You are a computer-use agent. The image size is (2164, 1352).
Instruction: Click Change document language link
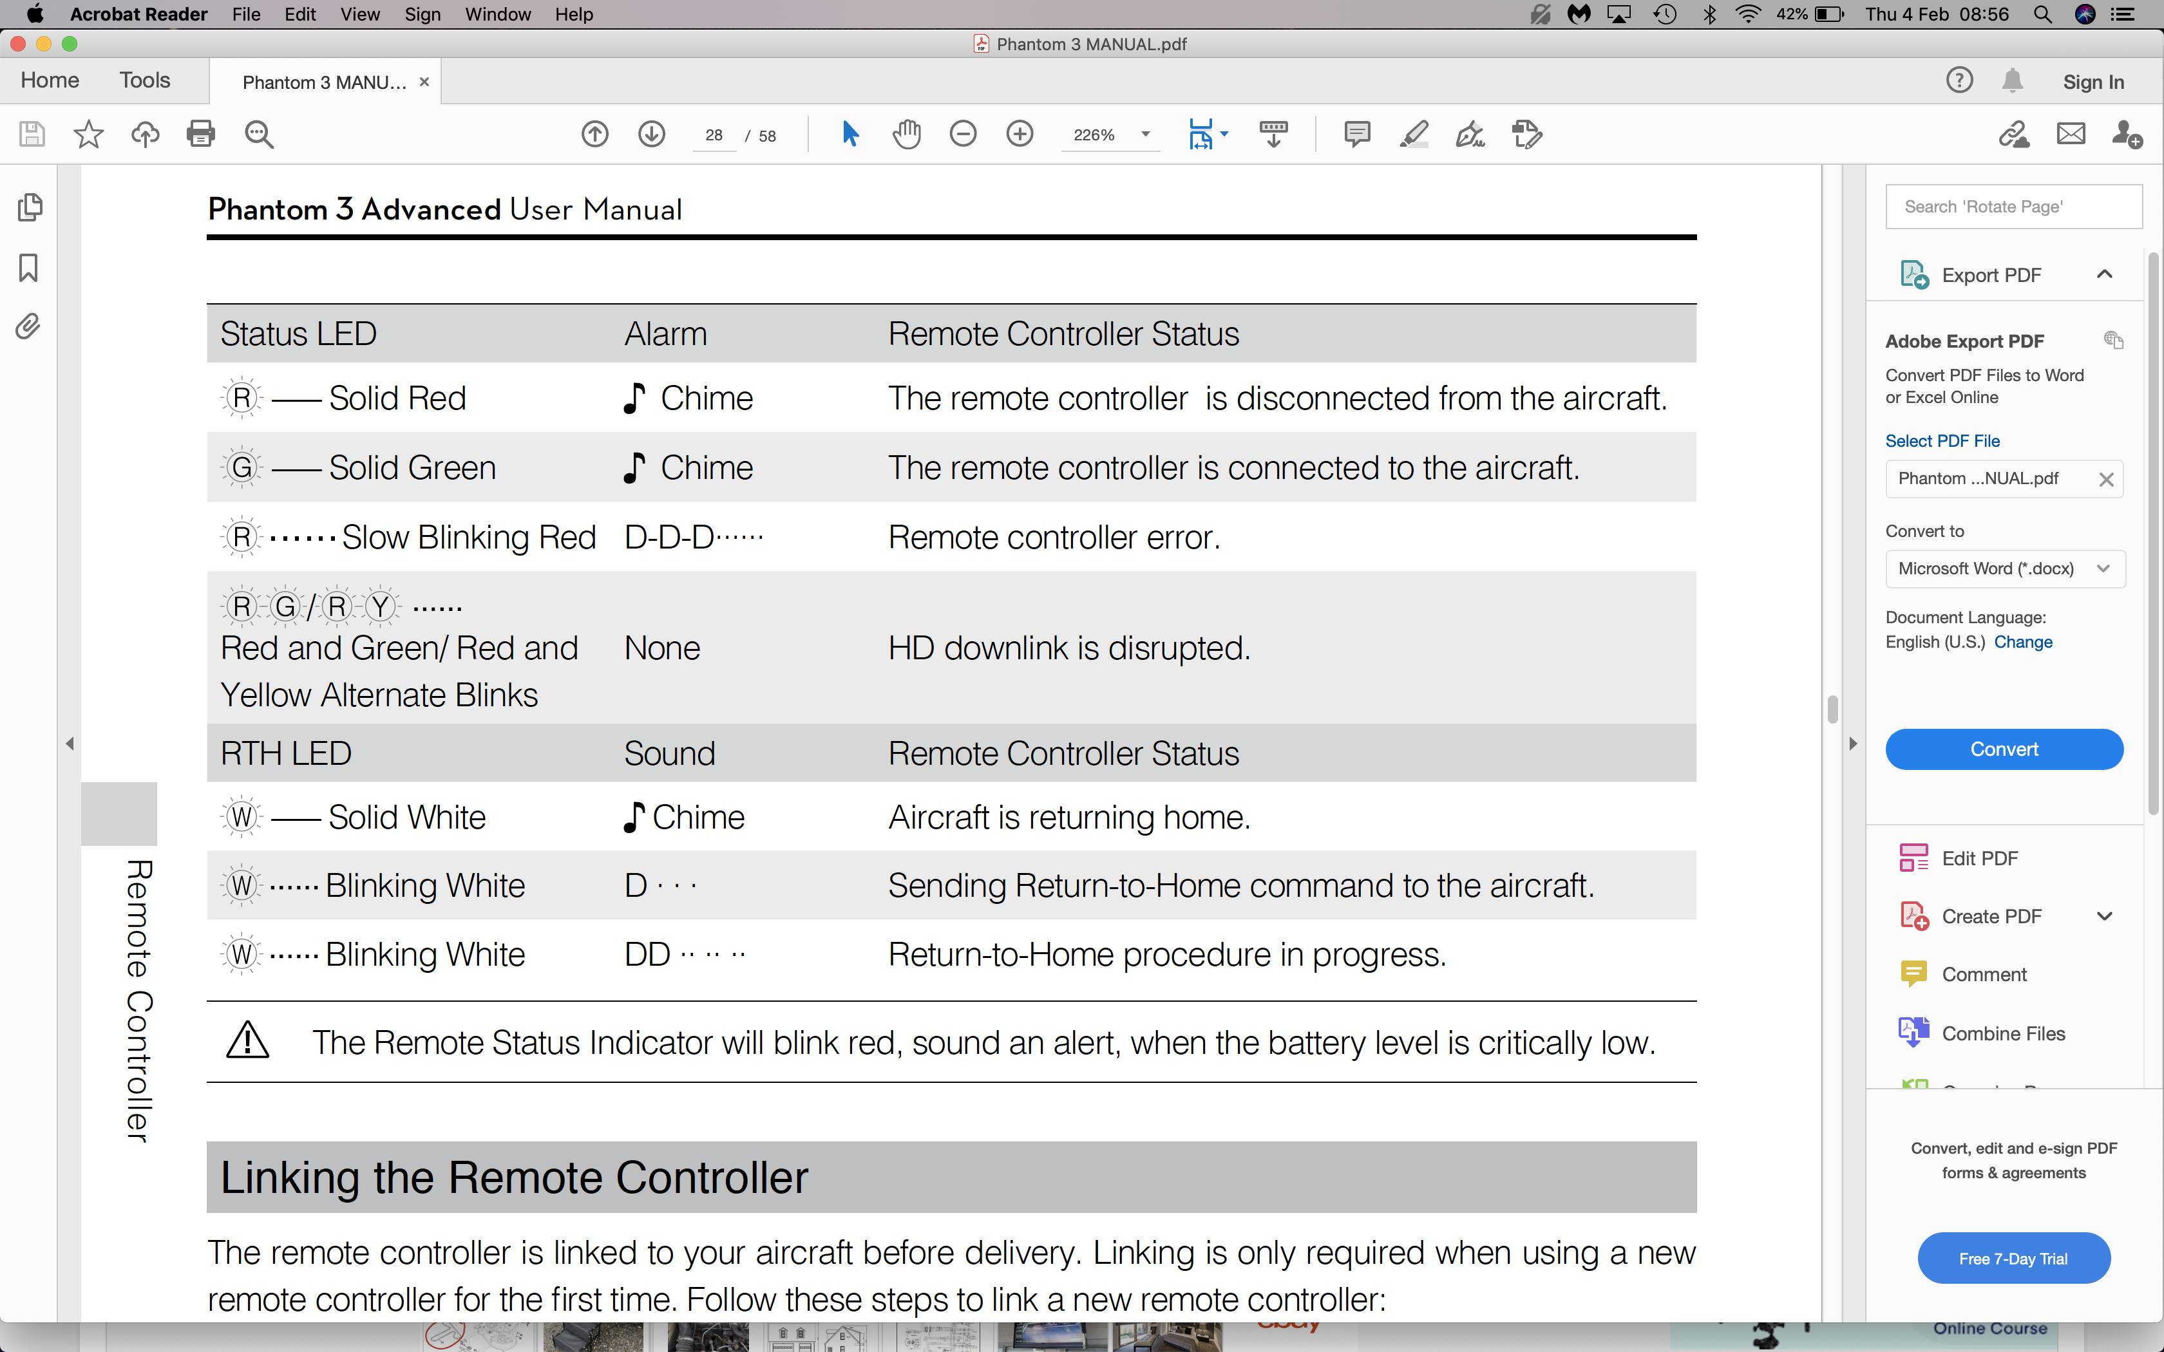pyautogui.click(x=2023, y=642)
